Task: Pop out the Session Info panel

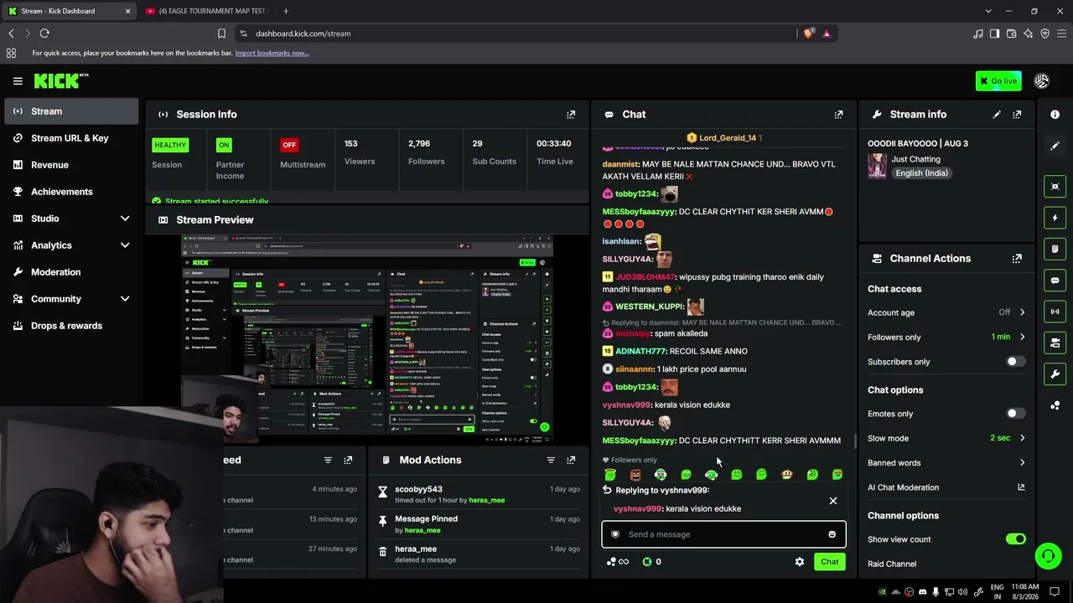Action: [571, 115]
